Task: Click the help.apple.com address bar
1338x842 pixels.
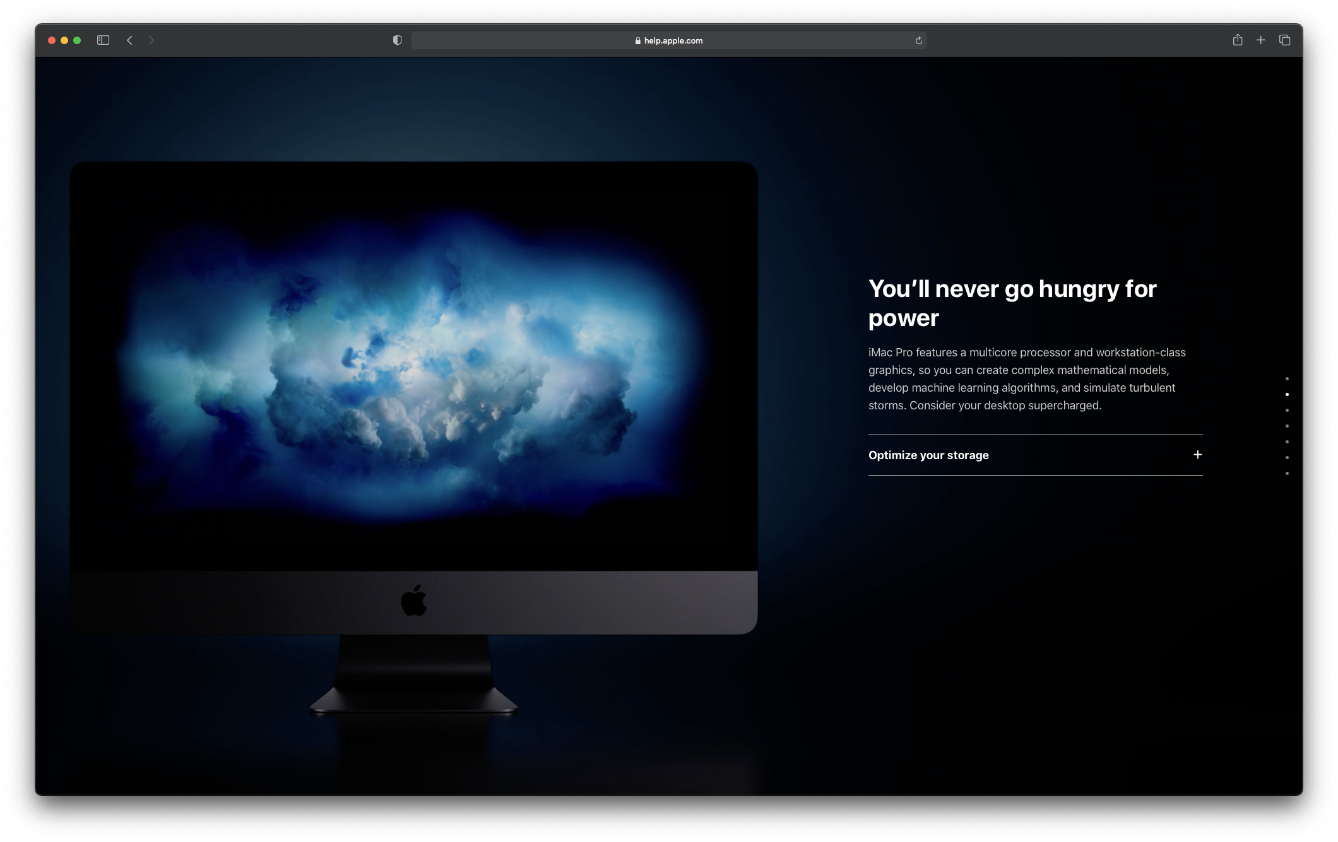Action: pyautogui.click(x=673, y=40)
